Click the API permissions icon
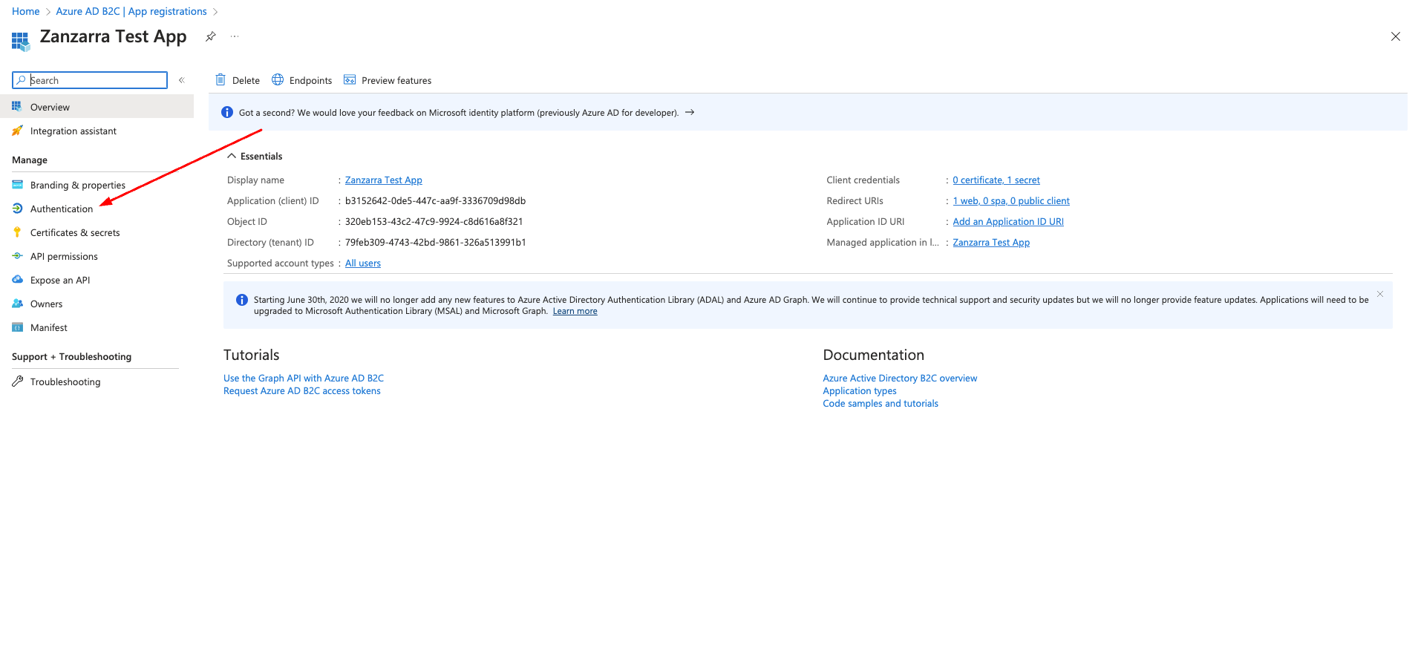The height and width of the screenshot is (665, 1418). pyautogui.click(x=17, y=256)
